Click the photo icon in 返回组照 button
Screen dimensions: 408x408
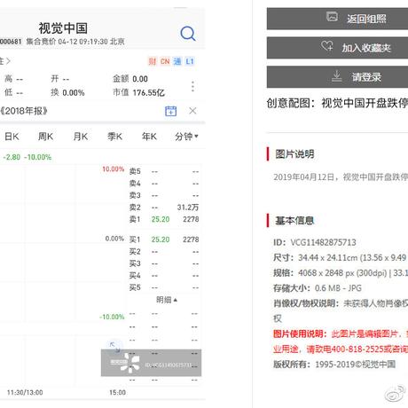pyautogui.click(x=332, y=17)
